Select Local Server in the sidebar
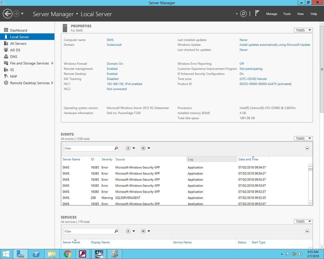 click(x=27, y=37)
